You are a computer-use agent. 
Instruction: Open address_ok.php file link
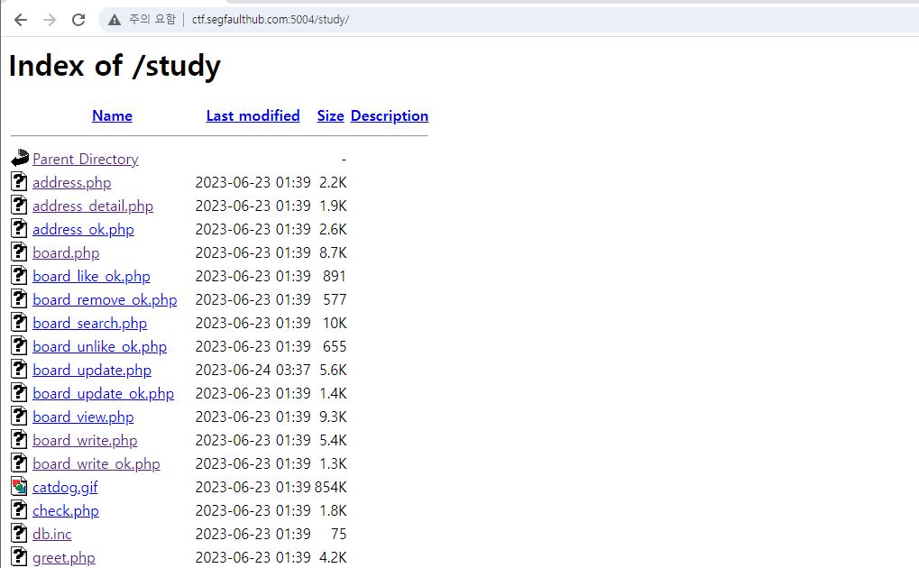point(83,229)
